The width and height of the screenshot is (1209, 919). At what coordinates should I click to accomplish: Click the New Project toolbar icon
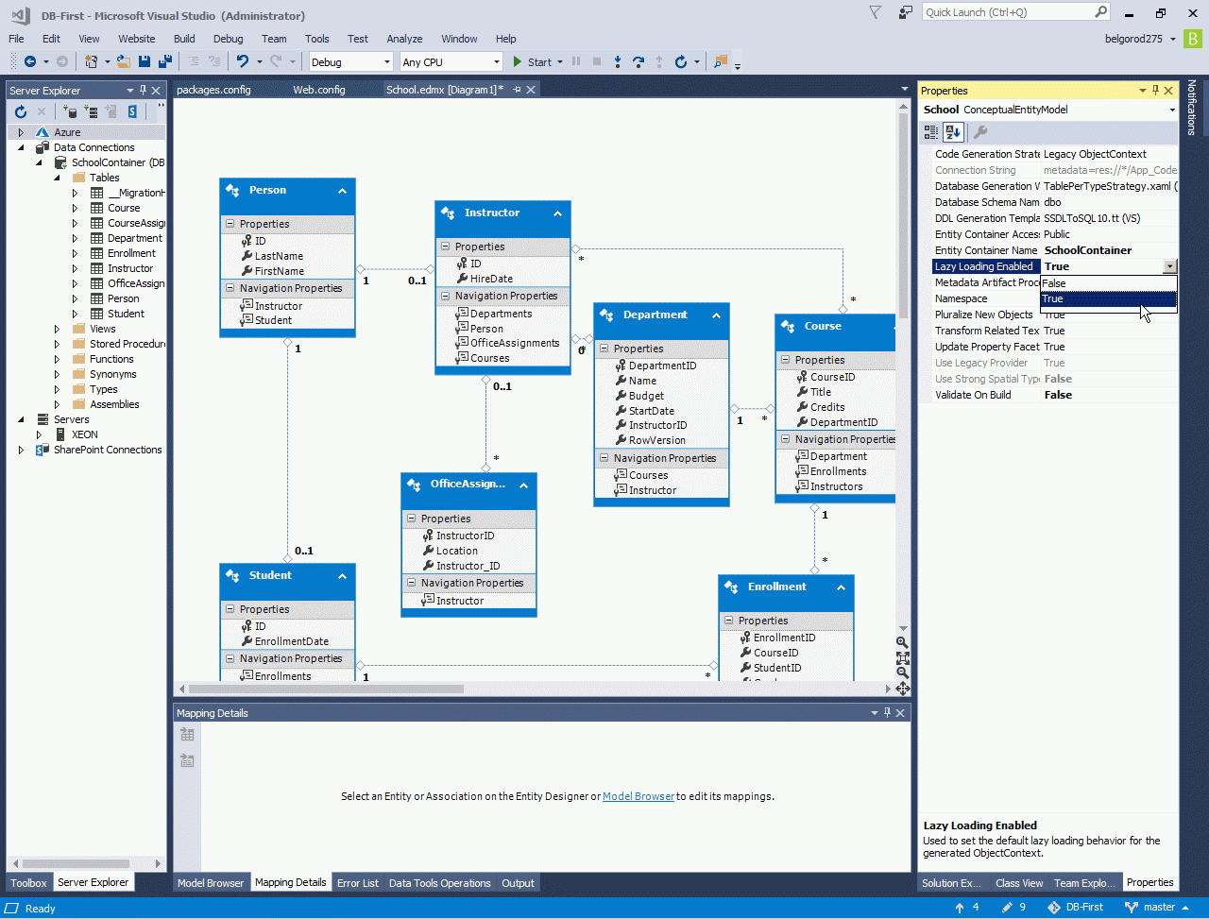tap(91, 62)
